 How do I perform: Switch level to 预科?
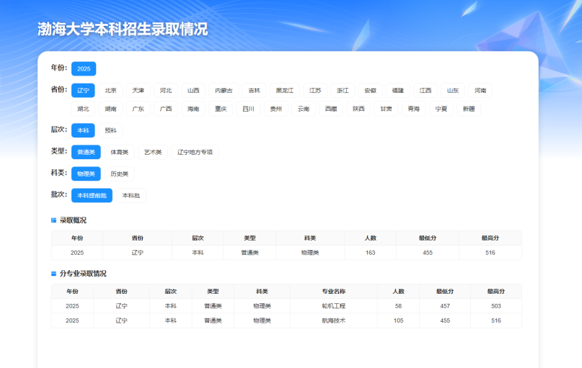[110, 130]
